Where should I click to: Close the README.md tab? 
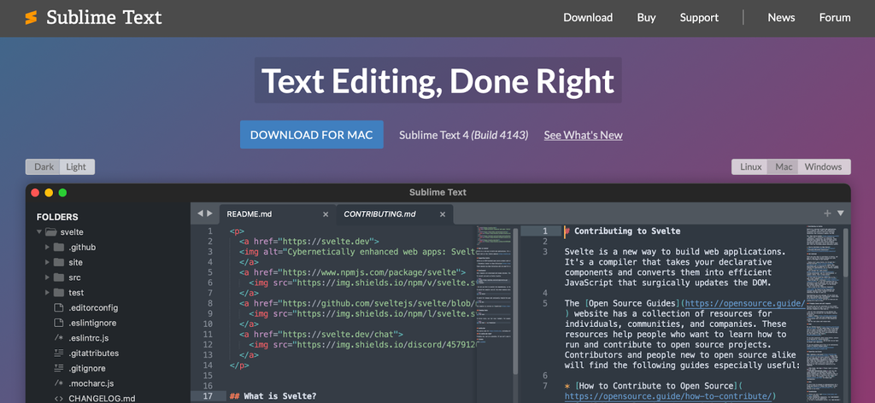[326, 214]
